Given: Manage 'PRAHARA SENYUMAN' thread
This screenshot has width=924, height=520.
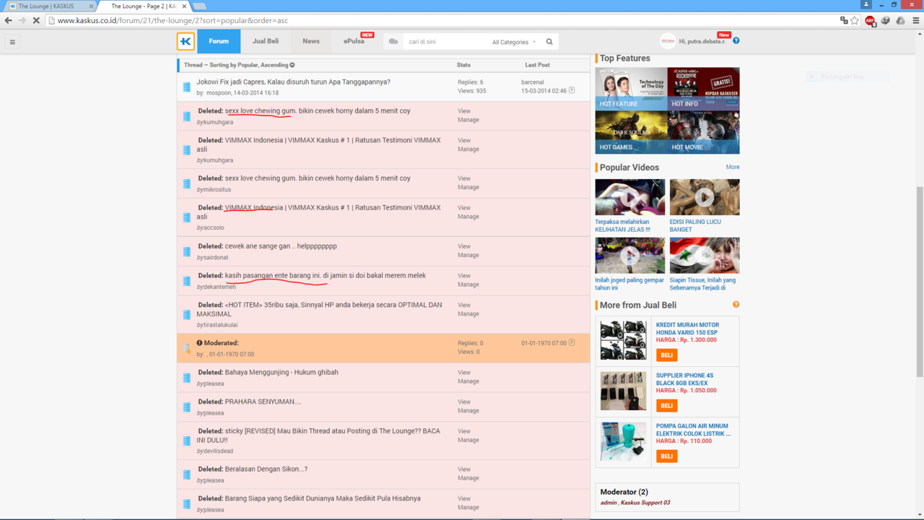Looking at the screenshot, I should coord(468,410).
